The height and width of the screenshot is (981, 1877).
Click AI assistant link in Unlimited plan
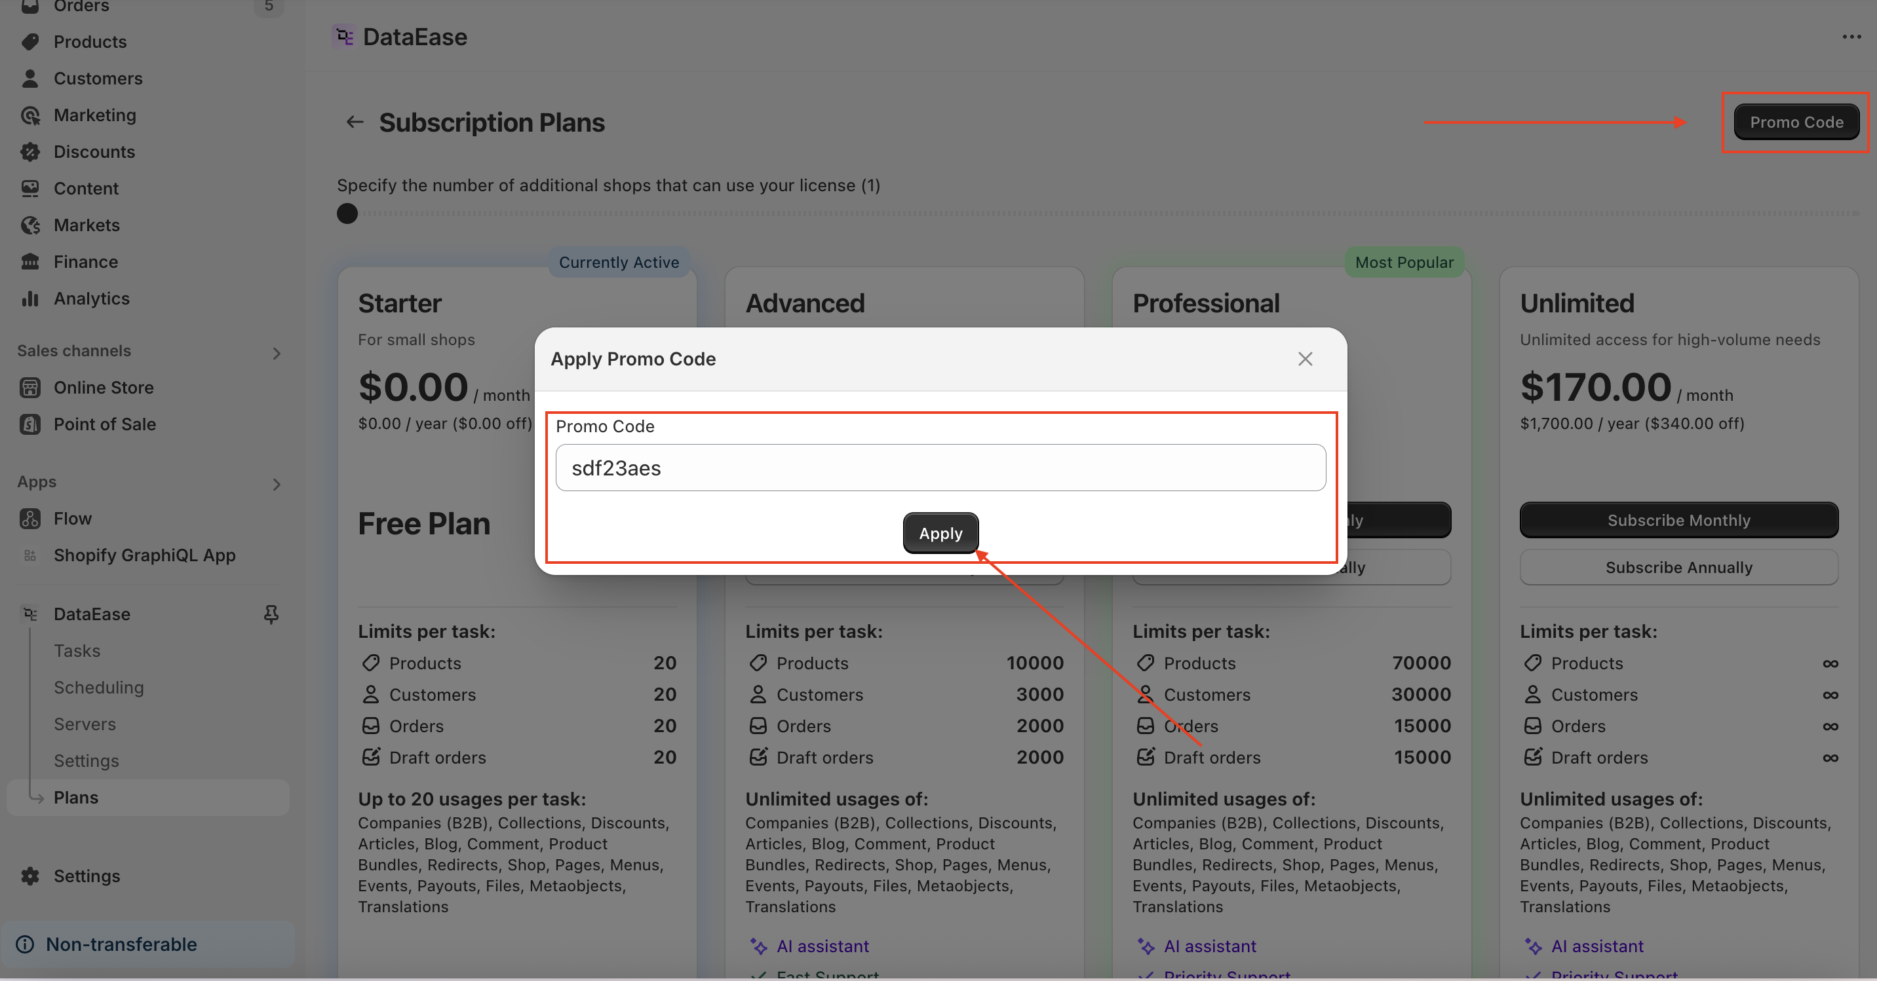[x=1597, y=946]
